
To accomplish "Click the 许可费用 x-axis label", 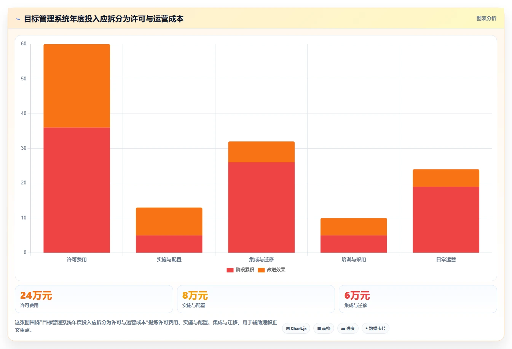I will coord(77,259).
